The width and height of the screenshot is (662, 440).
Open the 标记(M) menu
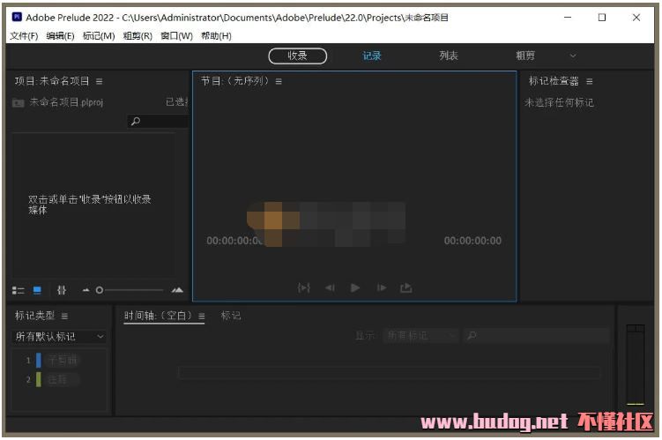99,36
